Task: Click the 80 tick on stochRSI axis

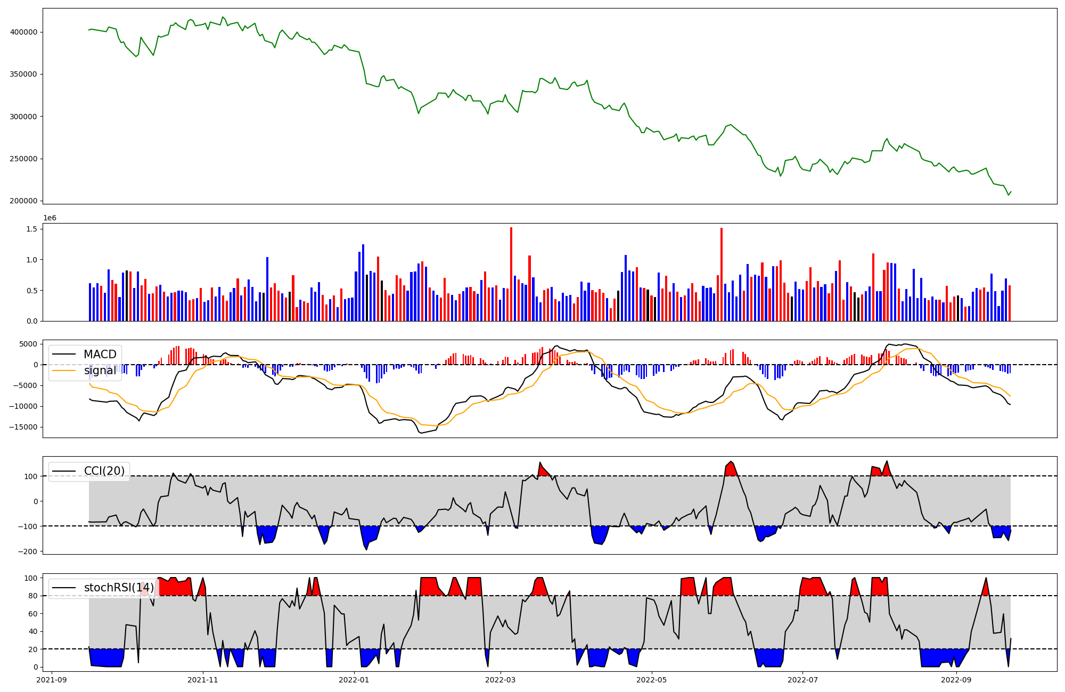Action: pos(33,596)
